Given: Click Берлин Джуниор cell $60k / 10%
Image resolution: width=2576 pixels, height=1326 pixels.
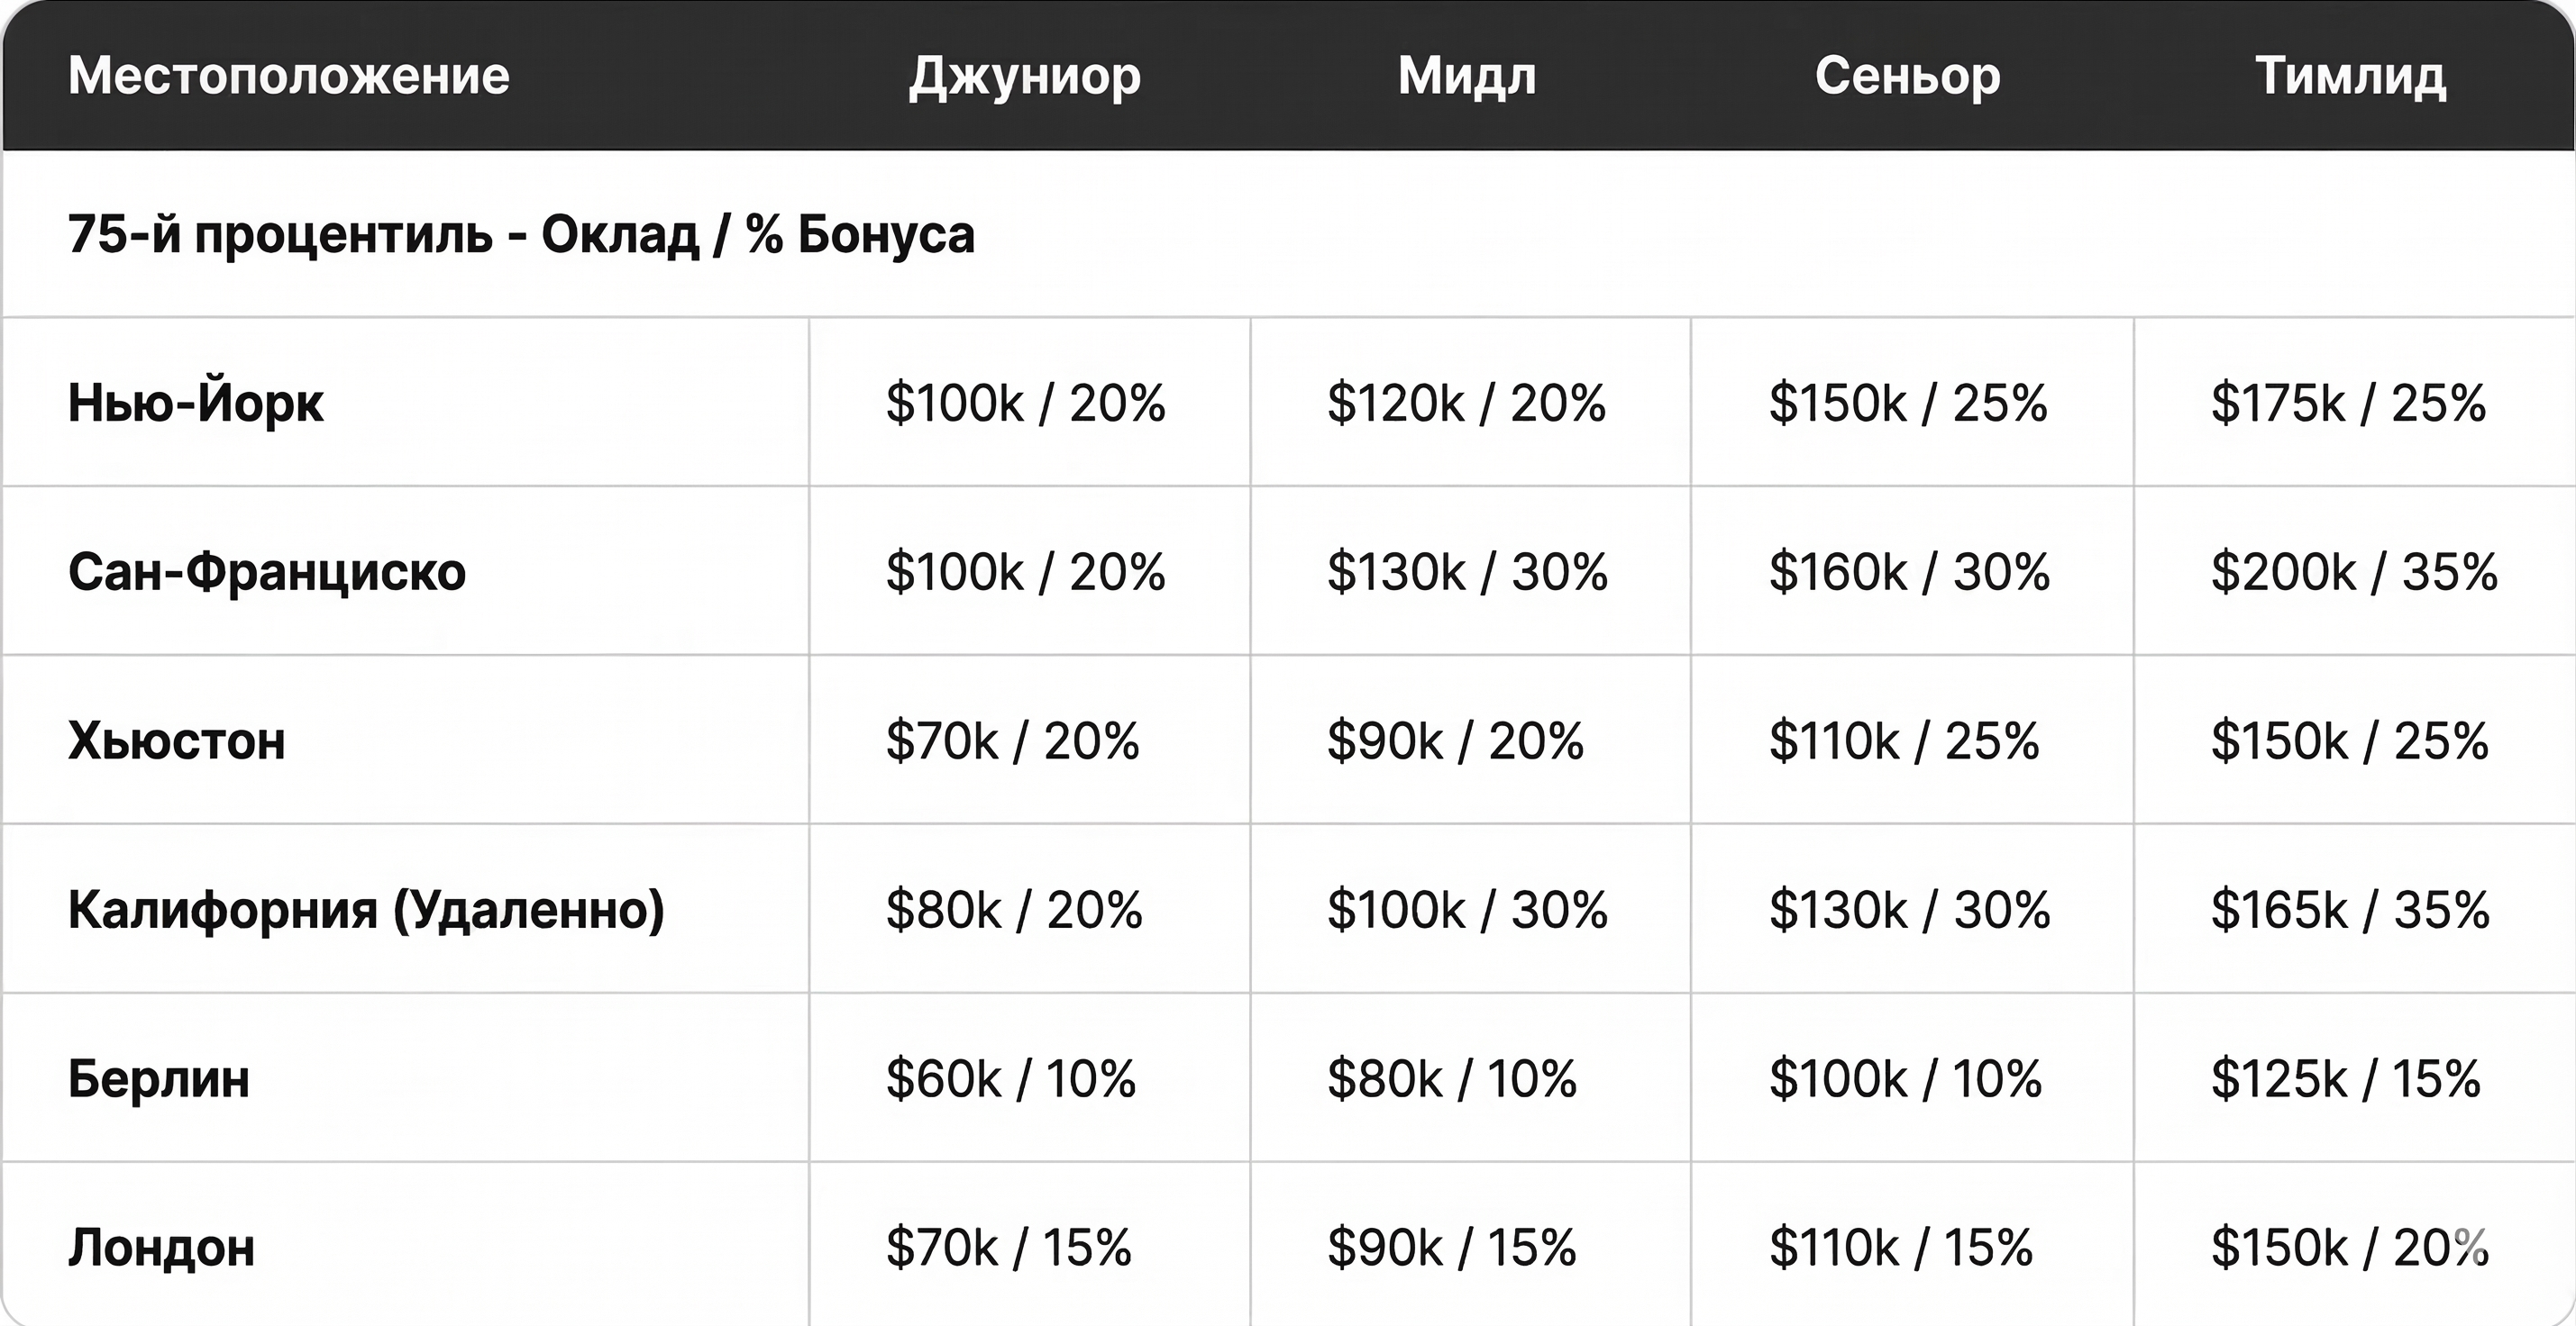Looking at the screenshot, I should [1011, 1078].
